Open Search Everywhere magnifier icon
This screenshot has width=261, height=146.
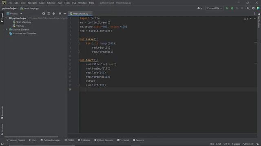click(x=248, y=8)
